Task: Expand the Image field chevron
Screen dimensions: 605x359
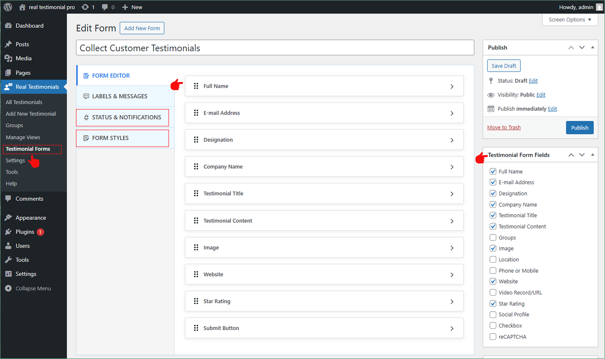Action: point(452,248)
